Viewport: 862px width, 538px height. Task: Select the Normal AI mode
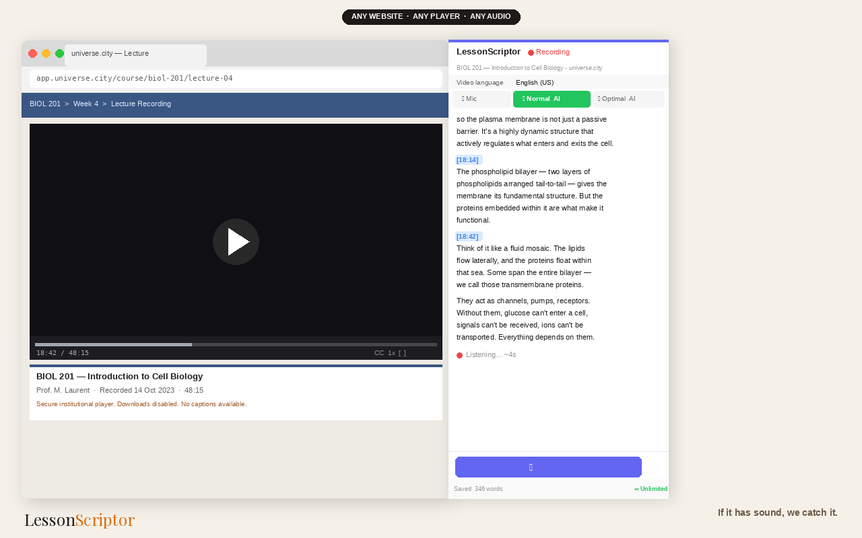pyautogui.click(x=552, y=99)
